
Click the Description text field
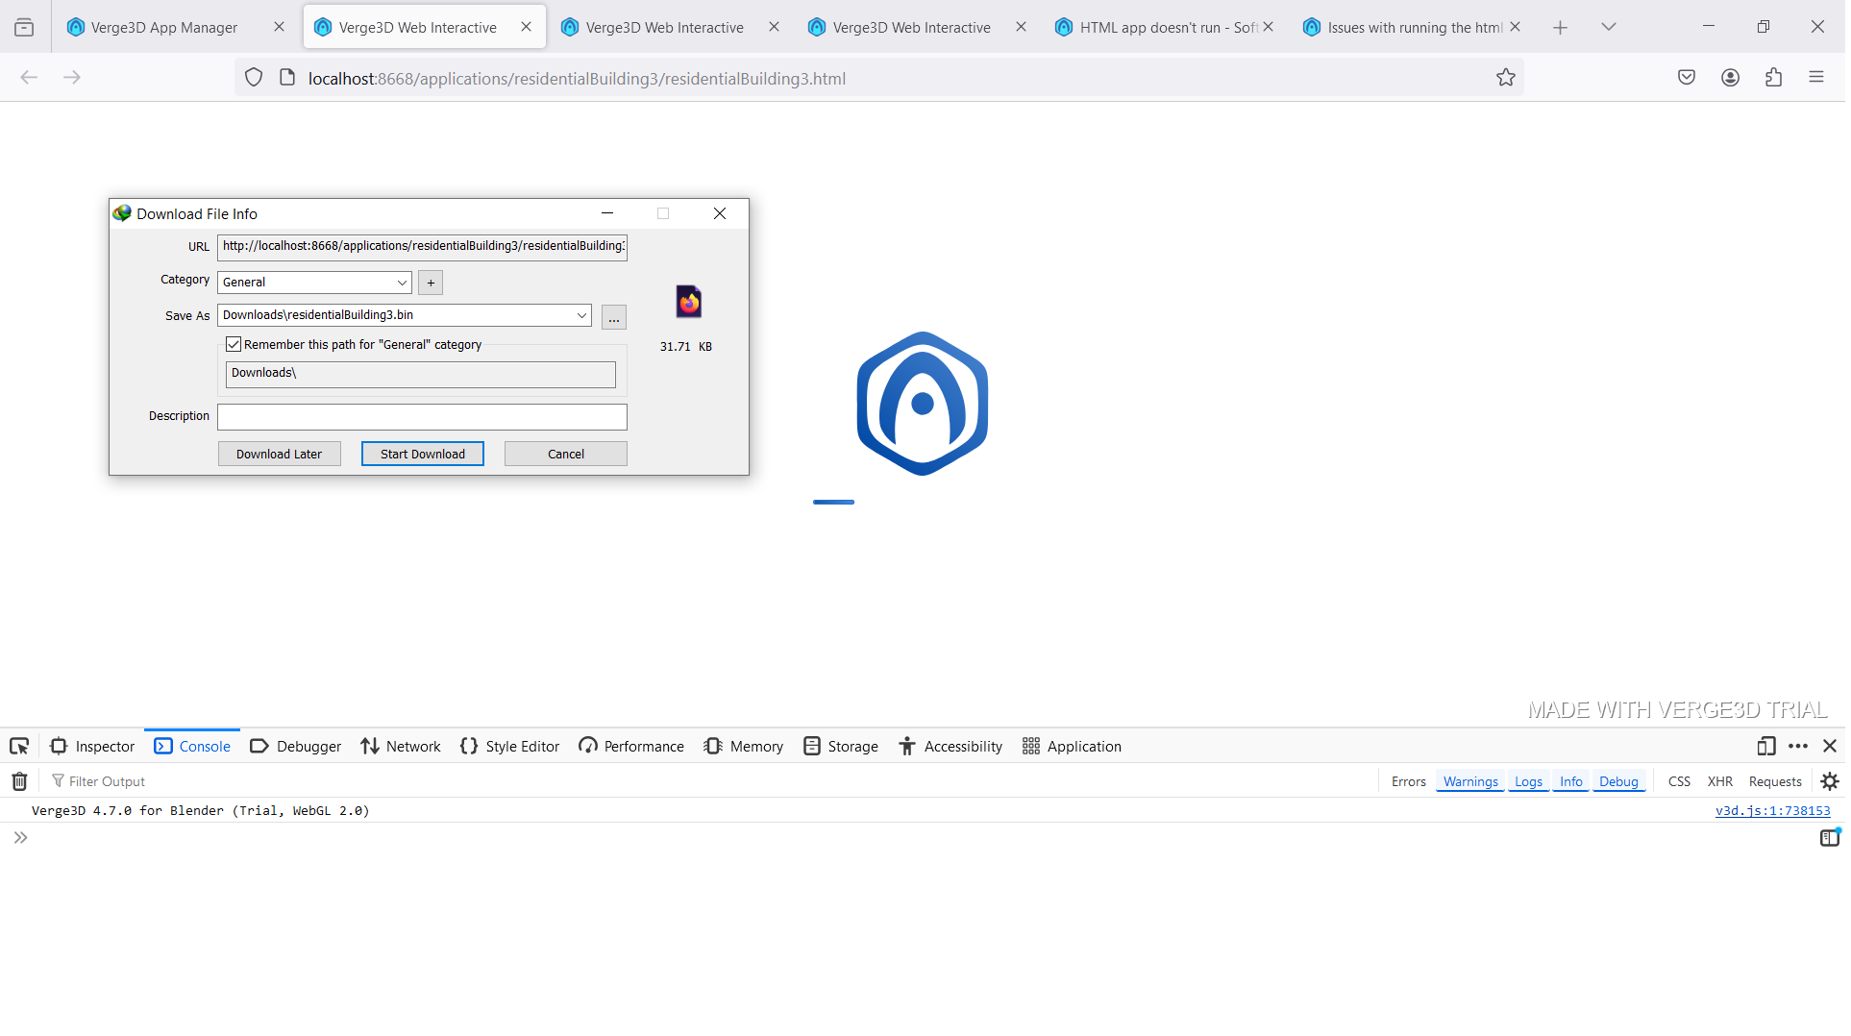click(x=422, y=417)
